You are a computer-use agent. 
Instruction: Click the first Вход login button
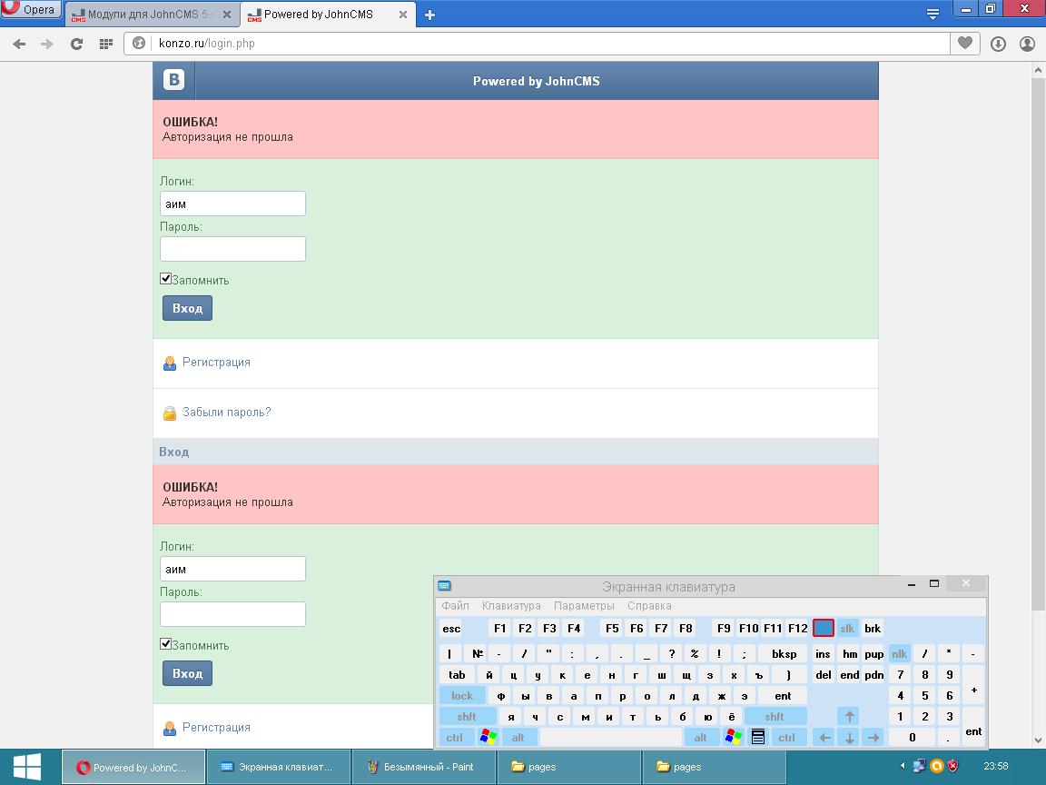pos(187,308)
